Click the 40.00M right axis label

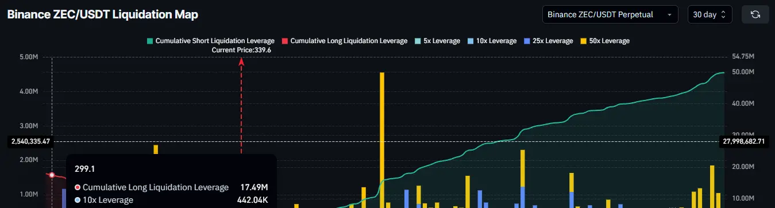[743, 103]
